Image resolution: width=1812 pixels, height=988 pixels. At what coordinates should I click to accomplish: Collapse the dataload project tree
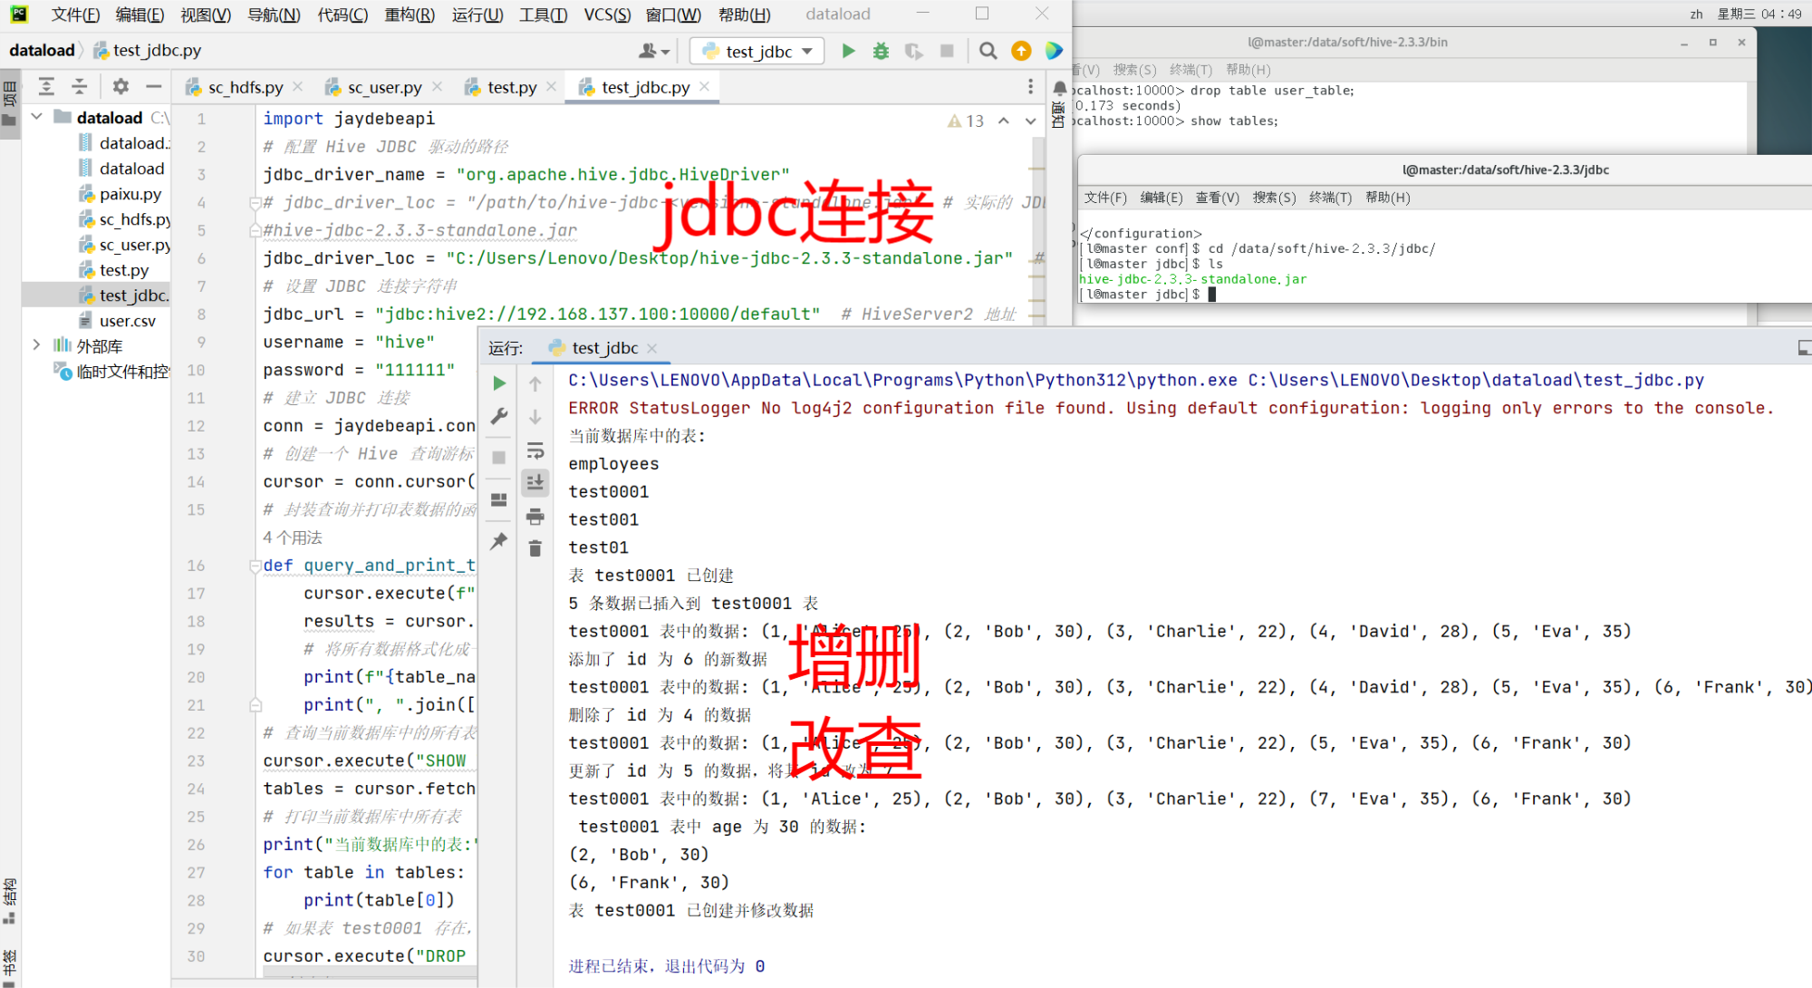coord(36,117)
